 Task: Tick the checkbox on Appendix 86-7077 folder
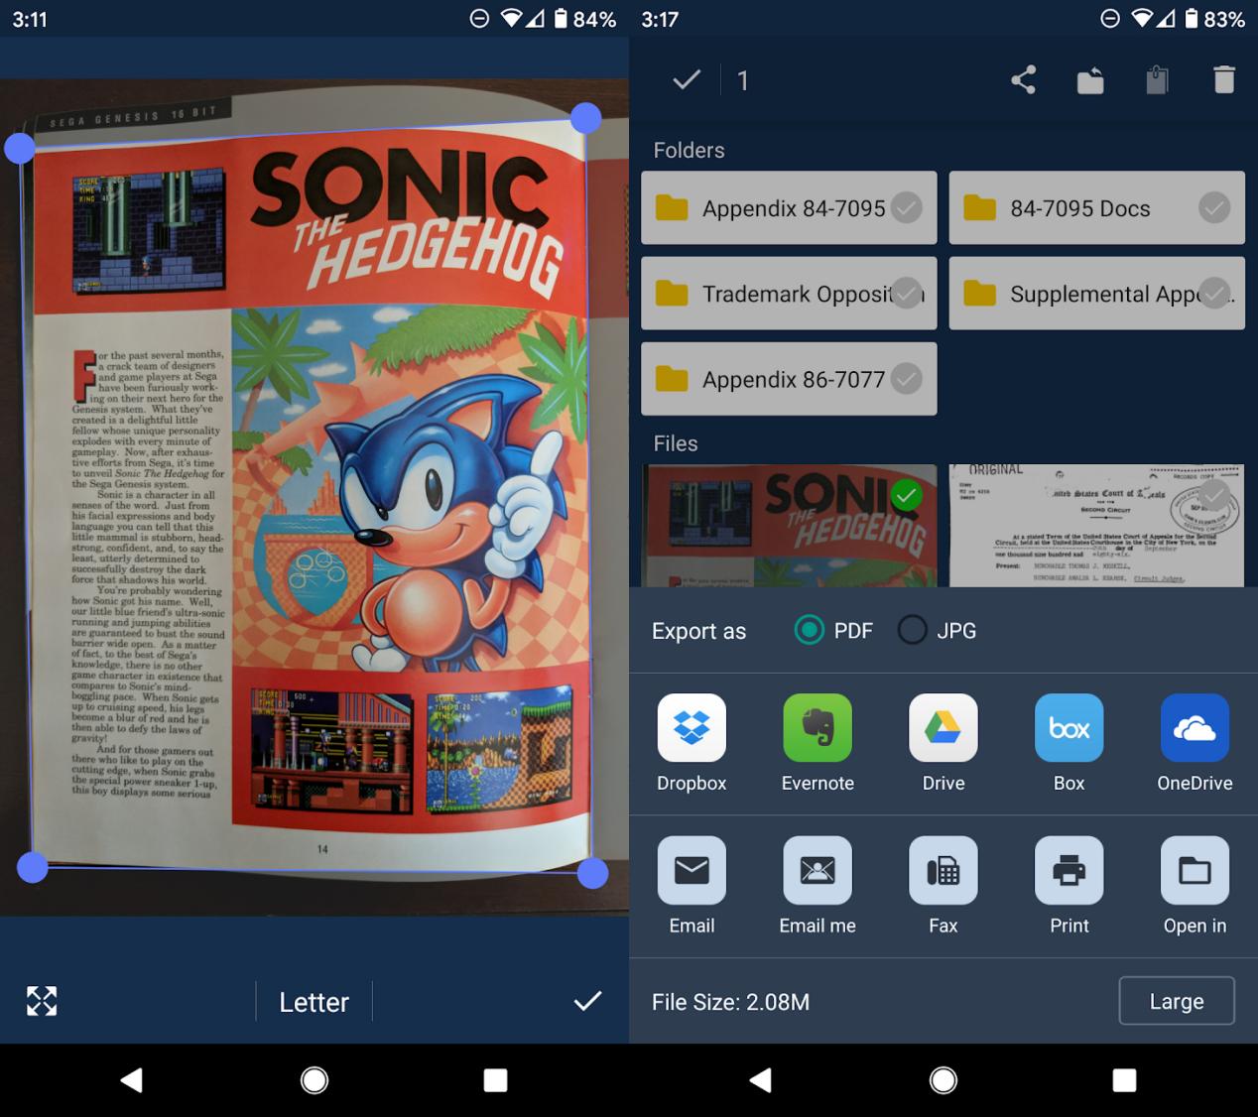coord(906,378)
